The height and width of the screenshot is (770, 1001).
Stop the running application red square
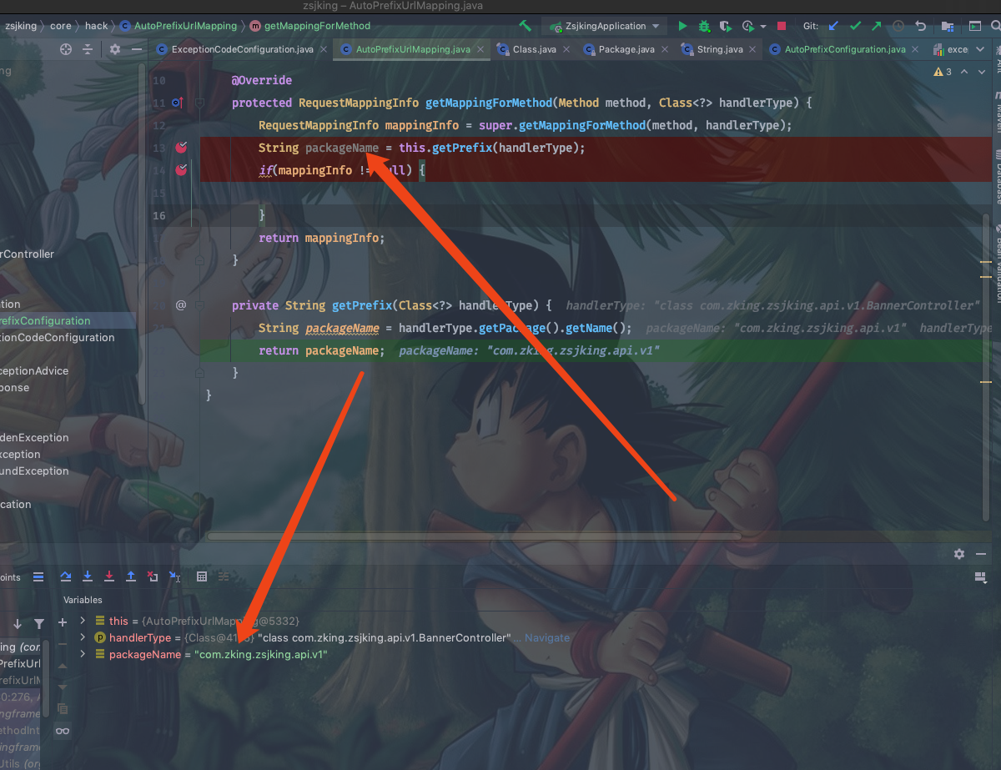[782, 26]
